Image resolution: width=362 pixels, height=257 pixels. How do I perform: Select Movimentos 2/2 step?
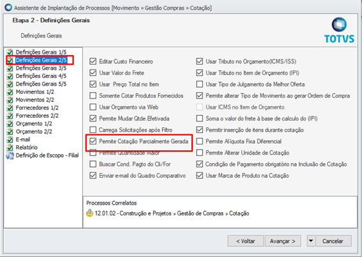pyautogui.click(x=35, y=100)
